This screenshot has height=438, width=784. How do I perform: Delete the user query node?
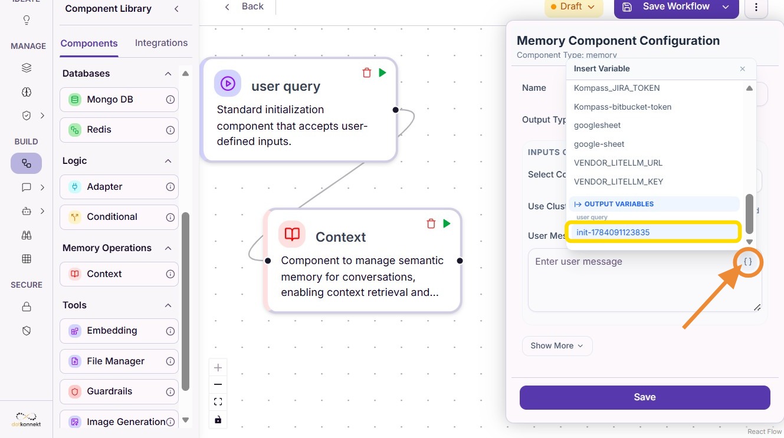click(367, 73)
